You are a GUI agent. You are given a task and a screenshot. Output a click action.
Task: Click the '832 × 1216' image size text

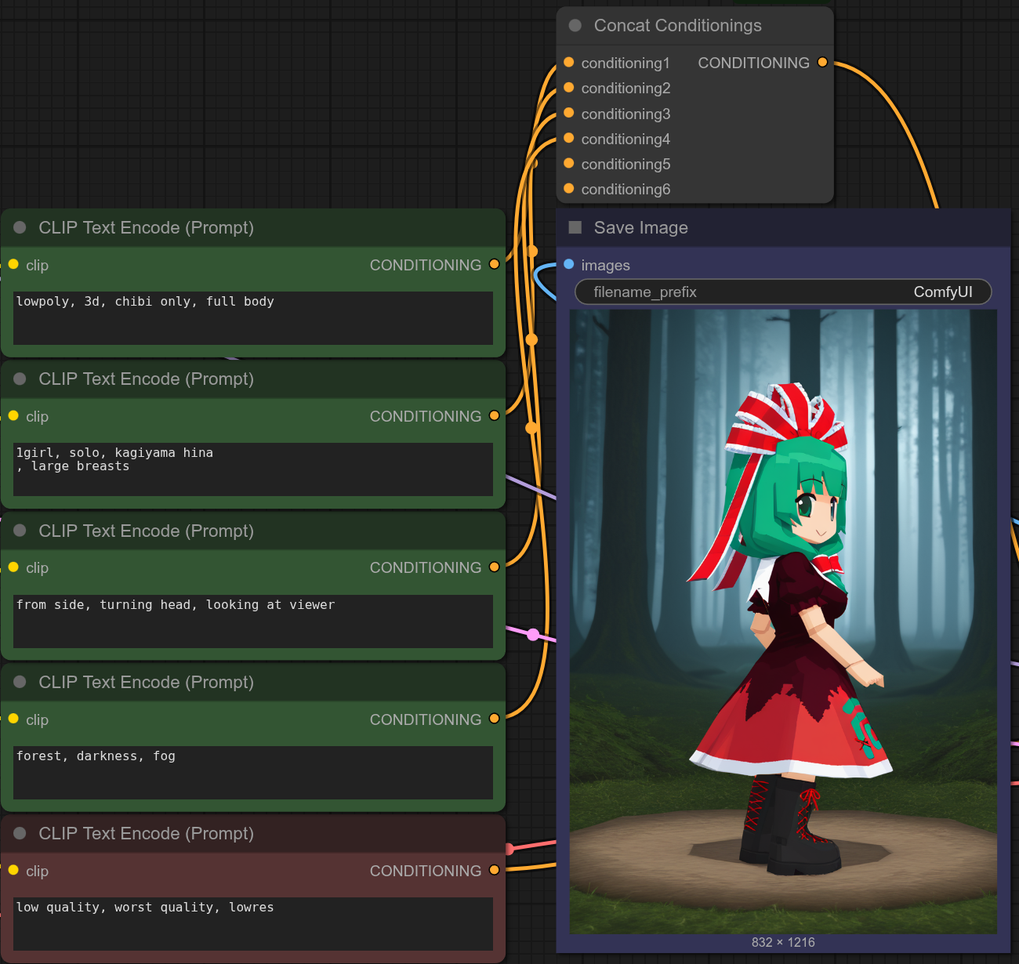coord(783,942)
